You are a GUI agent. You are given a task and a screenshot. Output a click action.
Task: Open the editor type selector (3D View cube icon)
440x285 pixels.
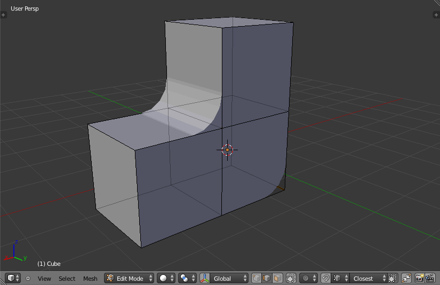tap(13, 278)
